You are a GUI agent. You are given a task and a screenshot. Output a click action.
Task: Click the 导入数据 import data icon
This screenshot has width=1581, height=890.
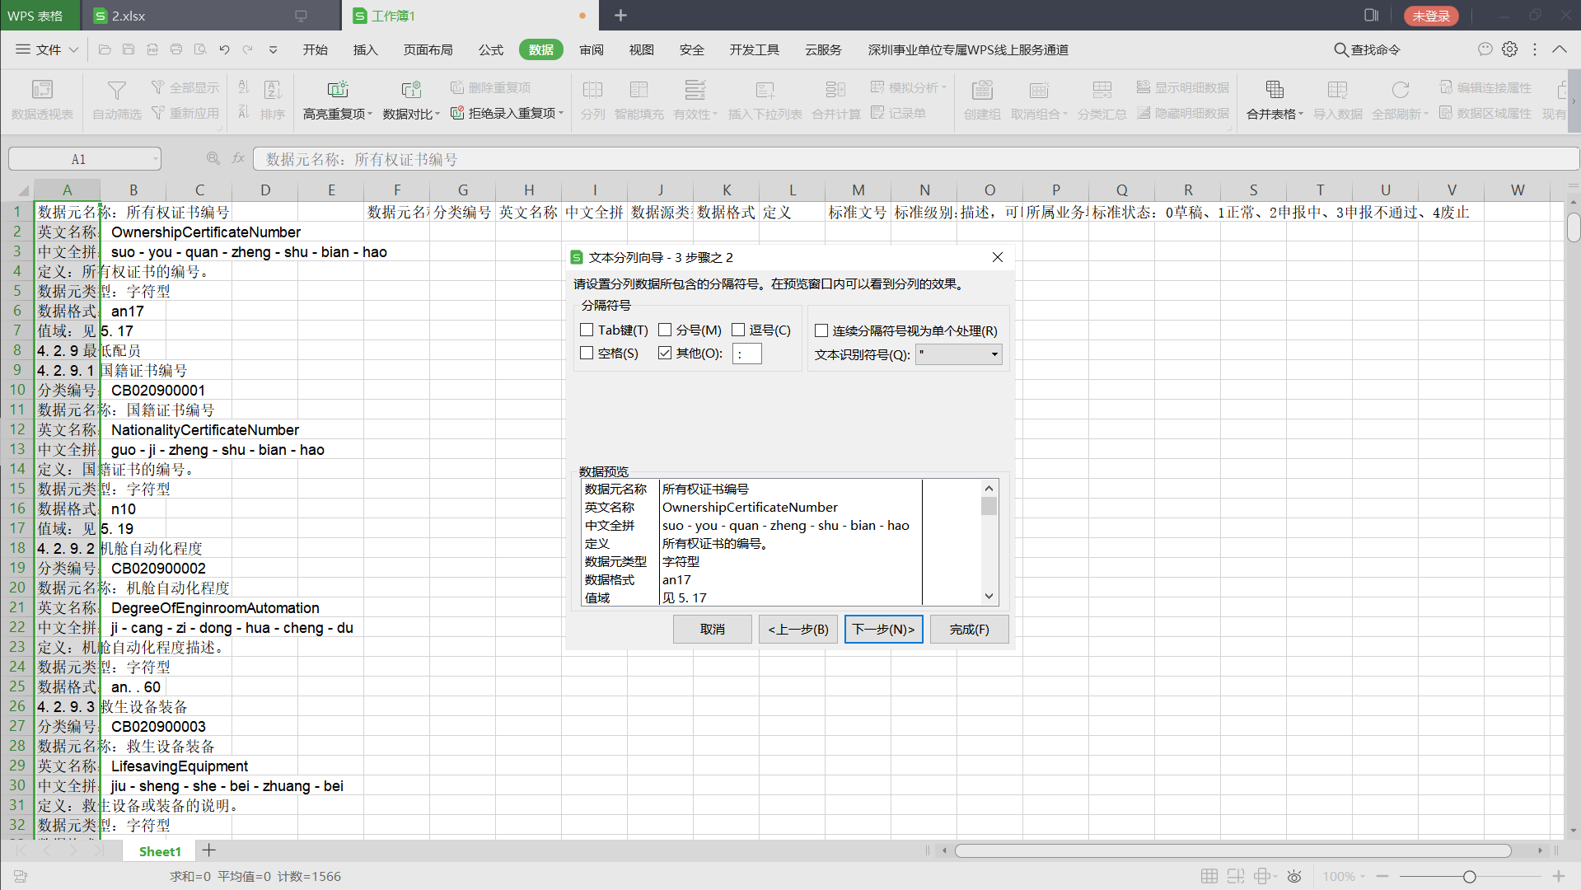click(1337, 89)
